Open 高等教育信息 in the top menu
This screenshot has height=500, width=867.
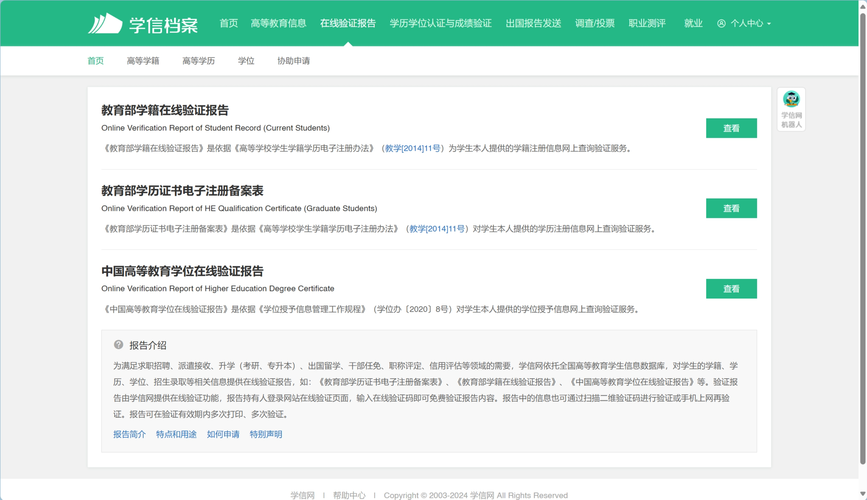(x=279, y=23)
